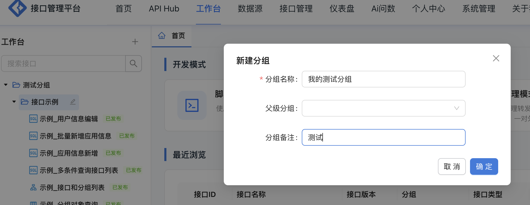Open 个人中心 navigation item
This screenshot has width=530, height=205.
pos(429,9)
